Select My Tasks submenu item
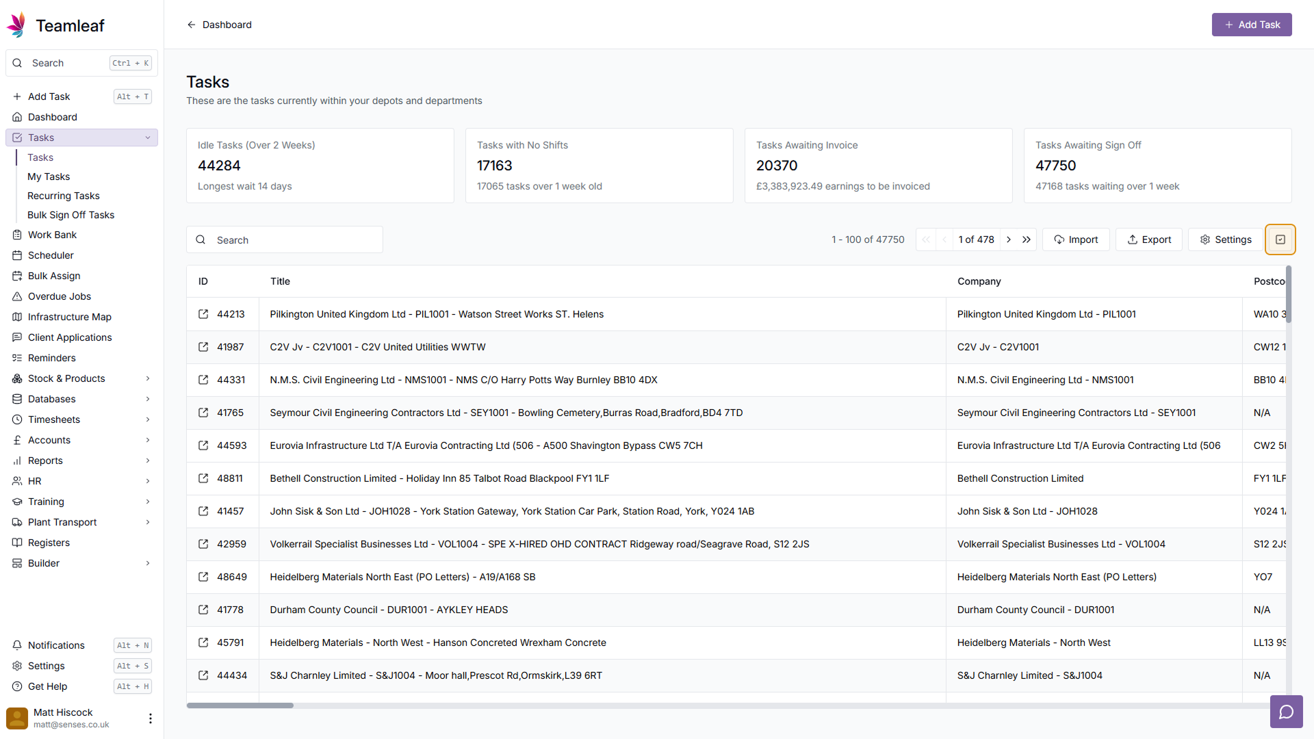The width and height of the screenshot is (1314, 739). point(49,177)
